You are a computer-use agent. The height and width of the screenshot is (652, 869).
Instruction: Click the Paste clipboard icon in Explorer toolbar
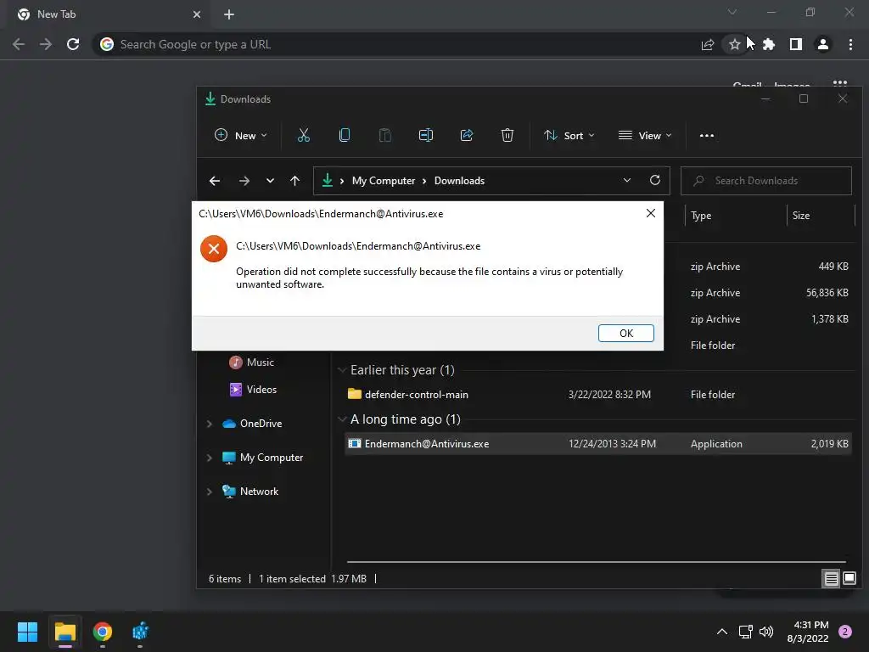[384, 135]
